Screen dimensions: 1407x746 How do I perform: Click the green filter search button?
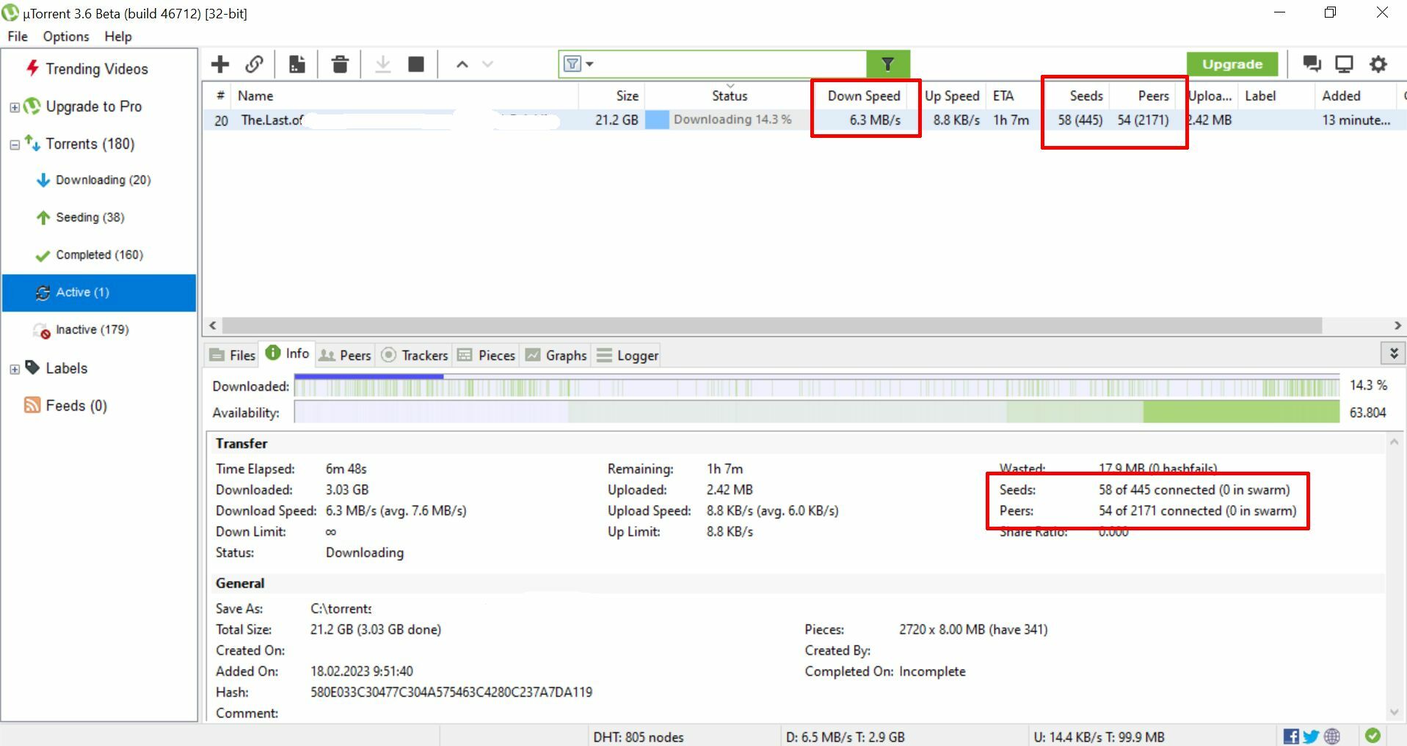pos(888,64)
